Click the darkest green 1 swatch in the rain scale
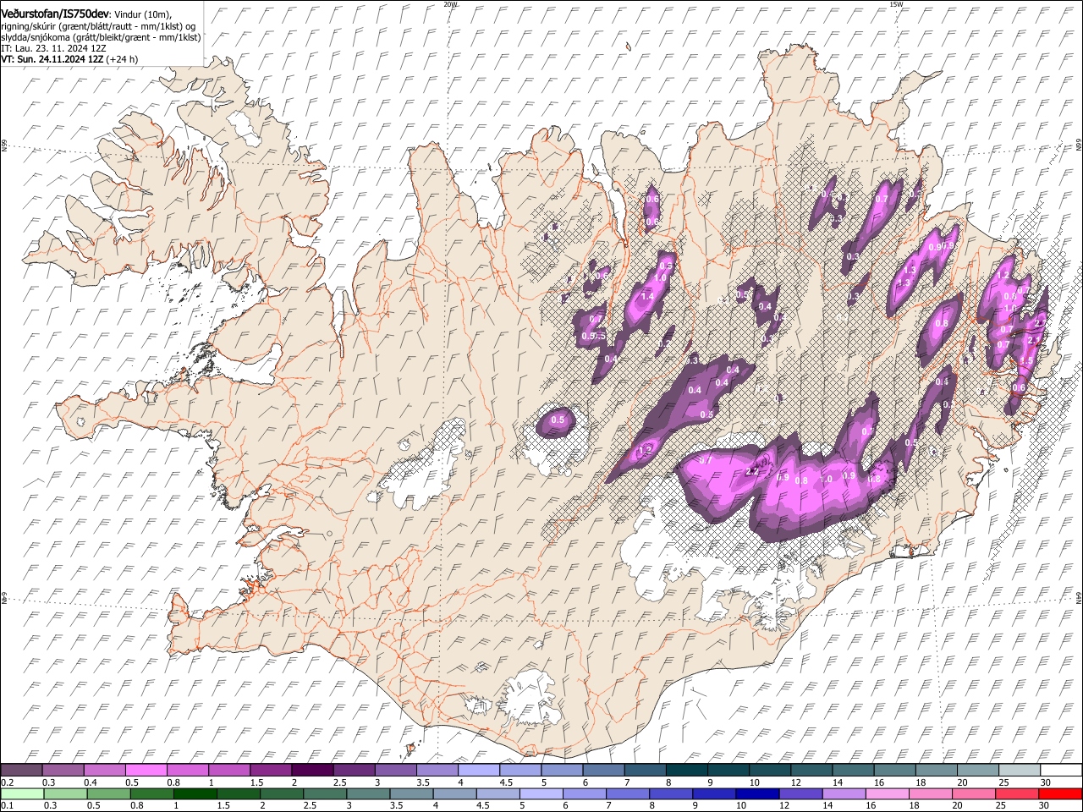Image resolution: width=1083 pixels, height=812 pixels. pyautogui.click(x=195, y=793)
